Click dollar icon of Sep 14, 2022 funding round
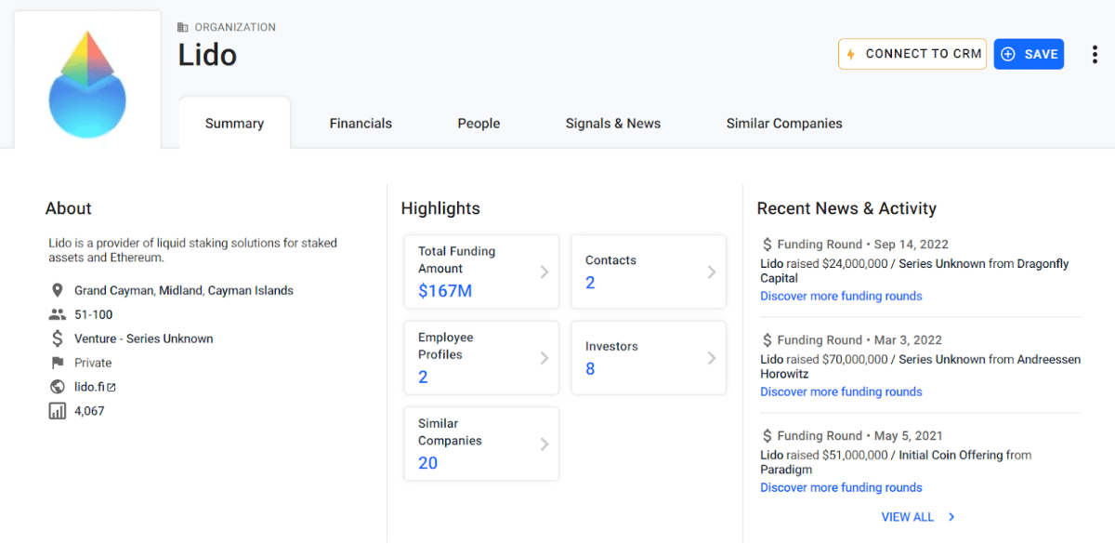The height and width of the screenshot is (544, 1115). point(767,245)
